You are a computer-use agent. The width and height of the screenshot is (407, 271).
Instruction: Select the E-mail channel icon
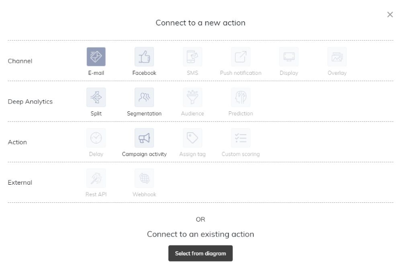click(96, 57)
